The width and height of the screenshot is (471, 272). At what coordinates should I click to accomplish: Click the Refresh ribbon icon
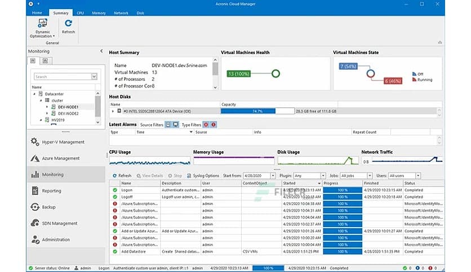69,24
